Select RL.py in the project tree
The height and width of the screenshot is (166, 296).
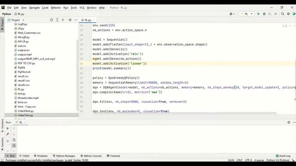pos(21,89)
